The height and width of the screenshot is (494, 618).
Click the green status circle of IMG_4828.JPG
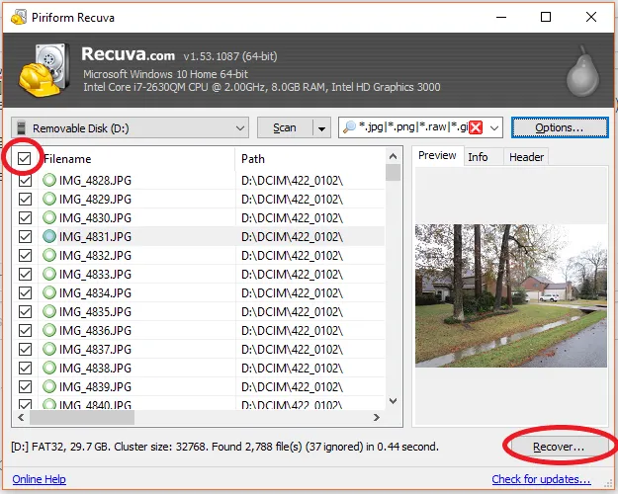click(49, 181)
